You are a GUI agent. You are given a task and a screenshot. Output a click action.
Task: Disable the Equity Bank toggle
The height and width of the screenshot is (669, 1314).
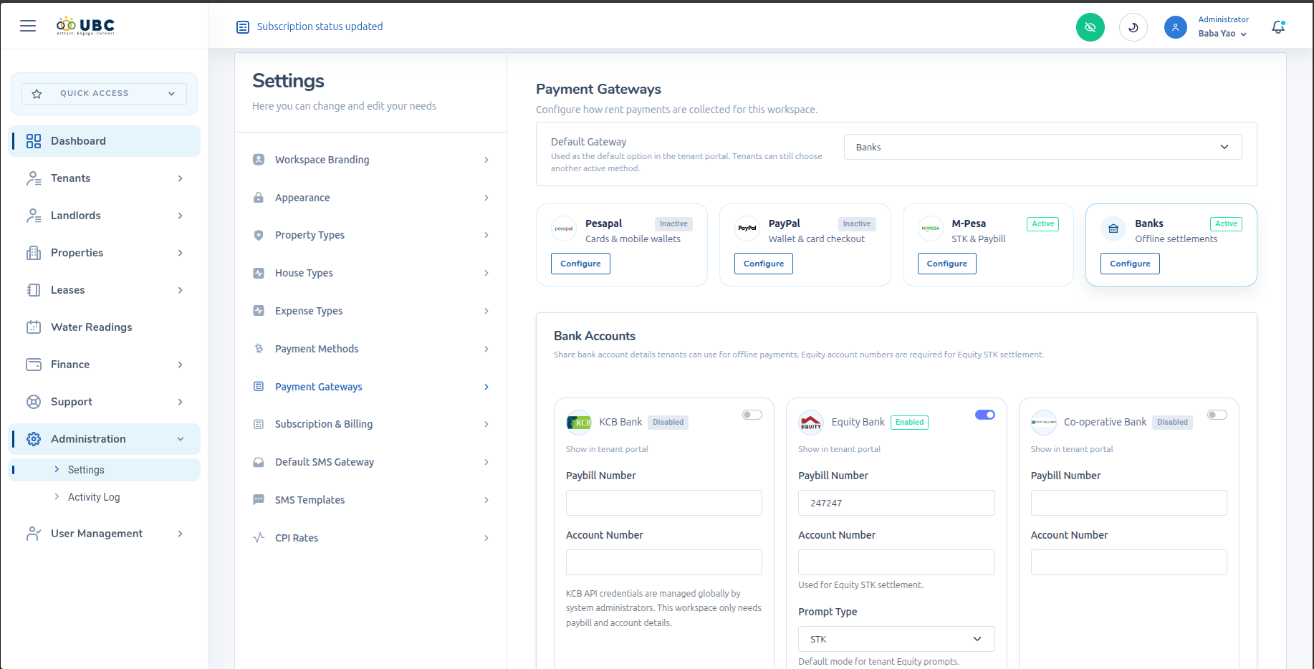[x=985, y=414]
